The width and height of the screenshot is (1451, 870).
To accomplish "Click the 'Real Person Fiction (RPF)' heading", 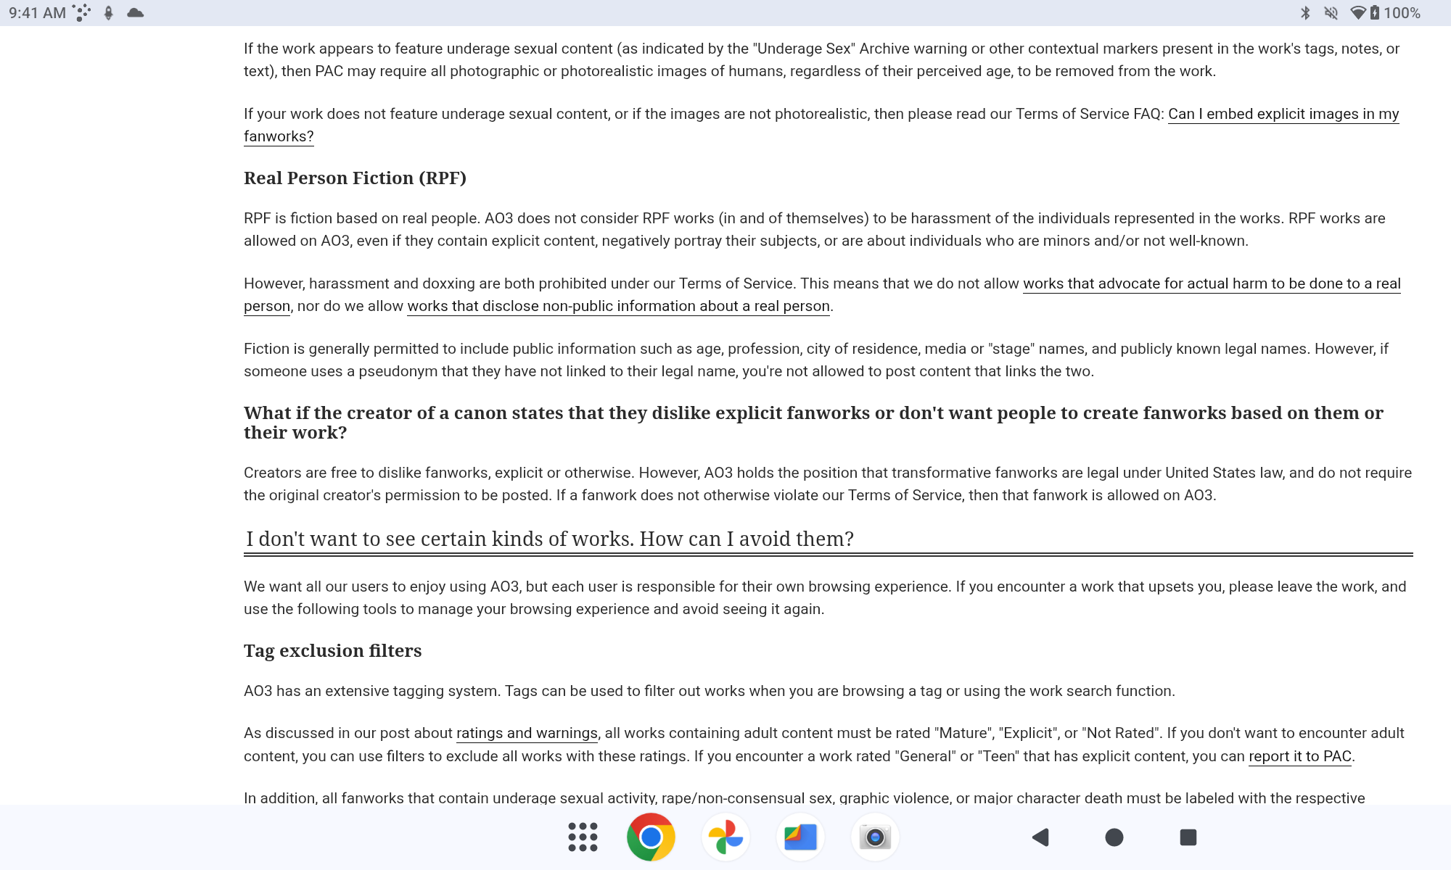I will pos(355,178).
